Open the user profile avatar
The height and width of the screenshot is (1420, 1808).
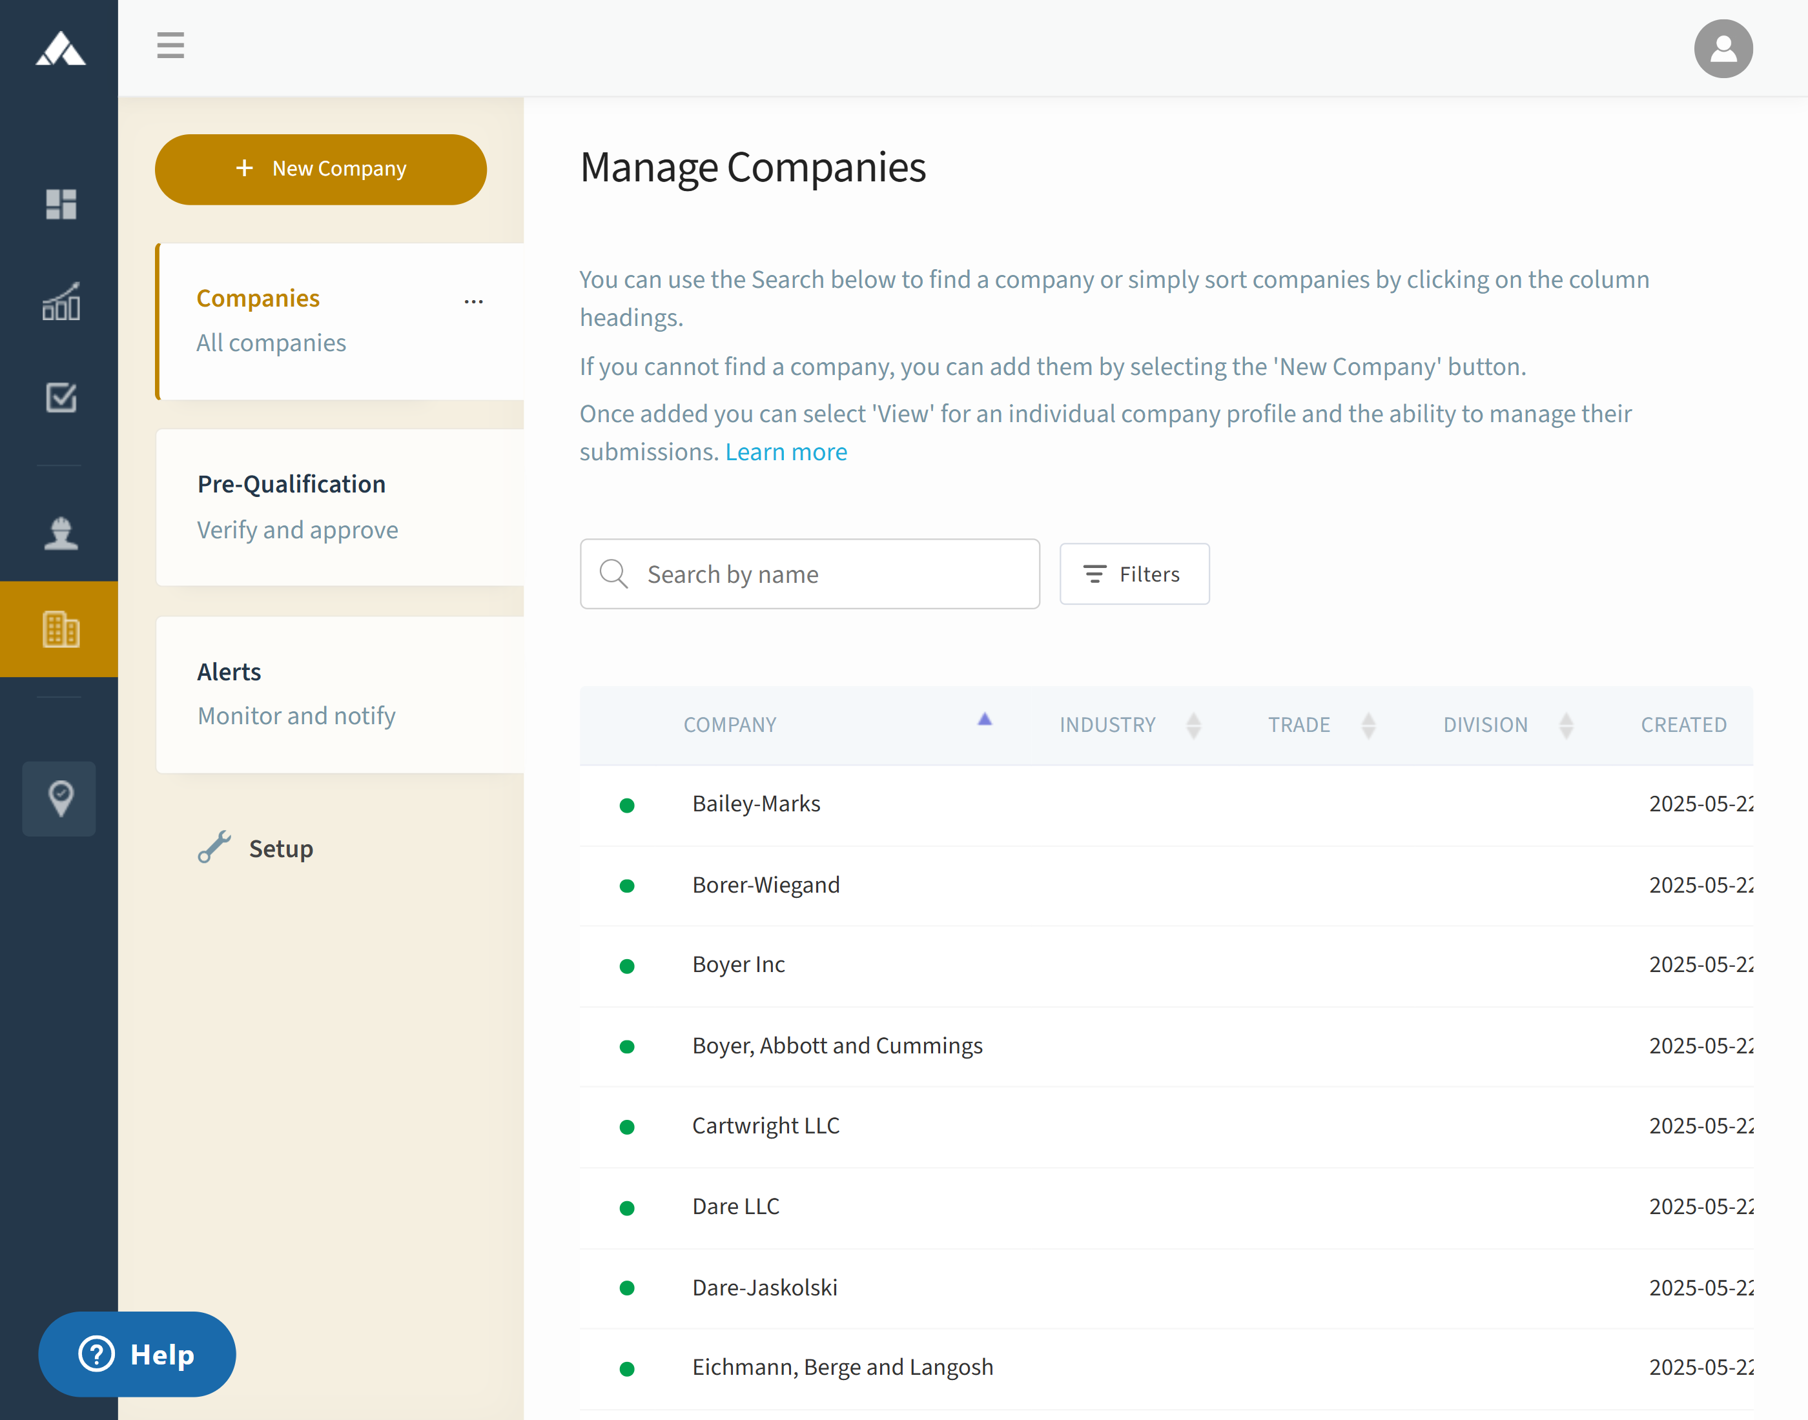[x=1723, y=48]
